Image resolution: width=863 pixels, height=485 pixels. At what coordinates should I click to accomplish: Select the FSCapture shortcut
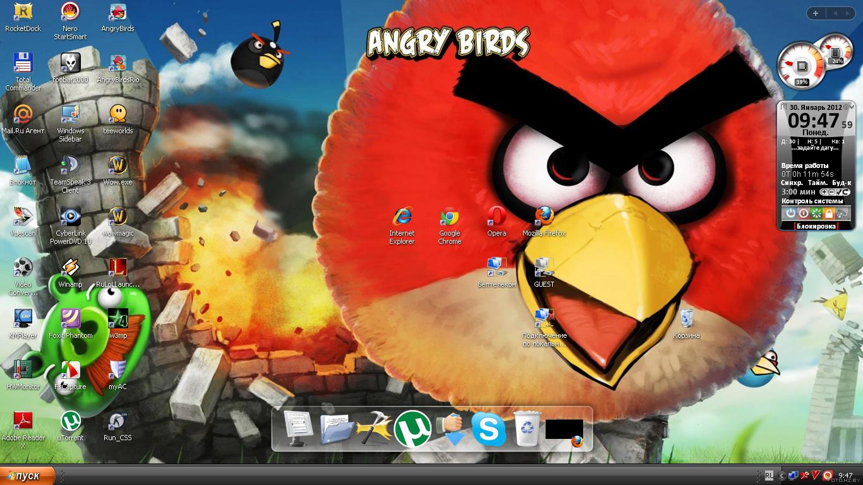[x=70, y=374]
